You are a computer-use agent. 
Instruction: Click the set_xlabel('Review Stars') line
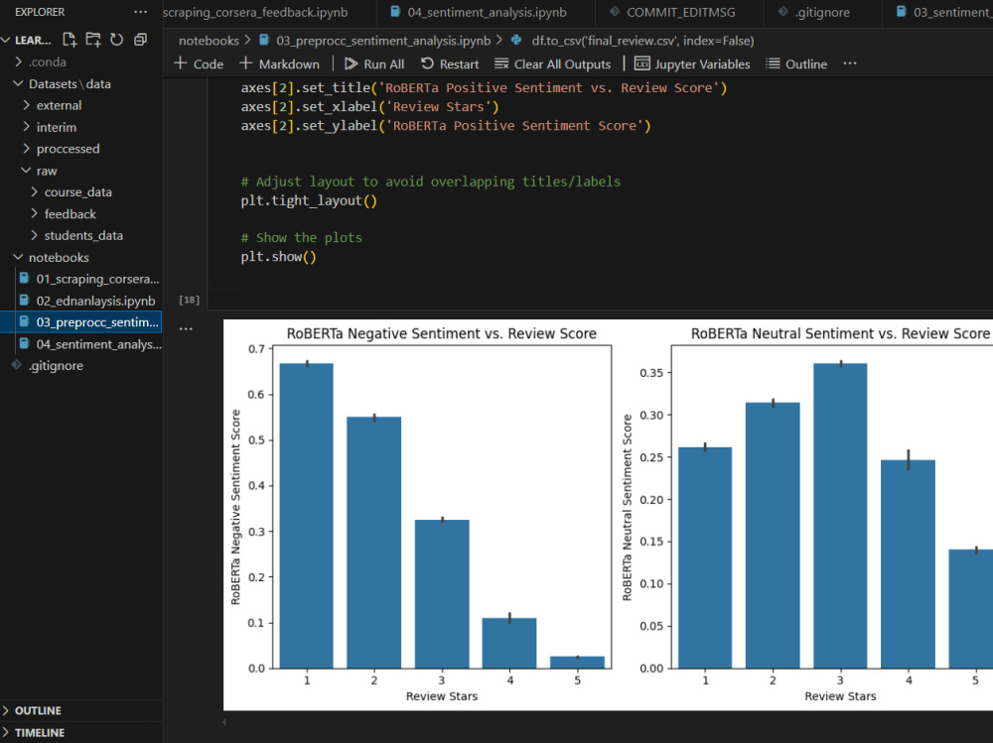(x=369, y=106)
